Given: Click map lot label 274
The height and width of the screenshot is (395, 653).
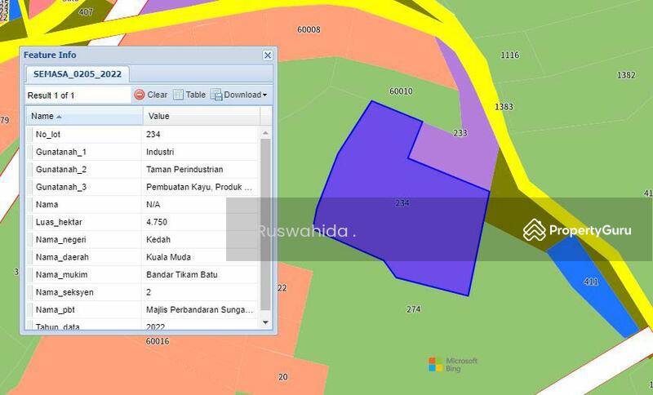Looking at the screenshot, I should click(x=414, y=308).
